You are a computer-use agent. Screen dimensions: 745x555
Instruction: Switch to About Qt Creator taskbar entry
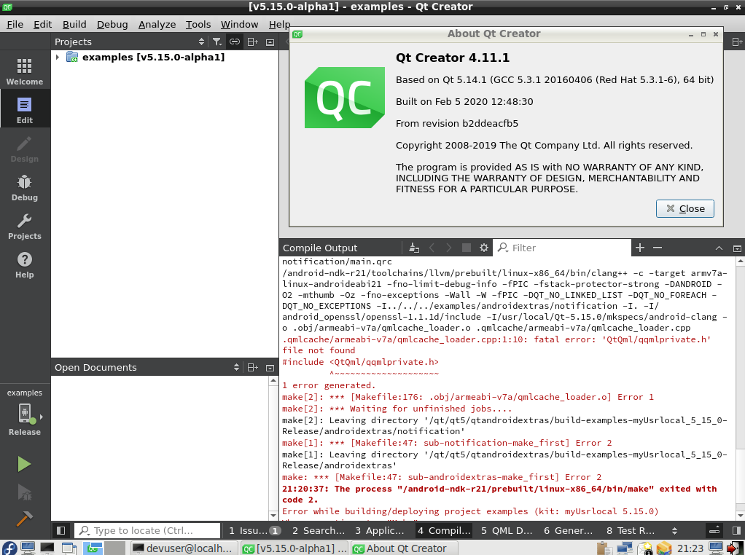[405, 548]
